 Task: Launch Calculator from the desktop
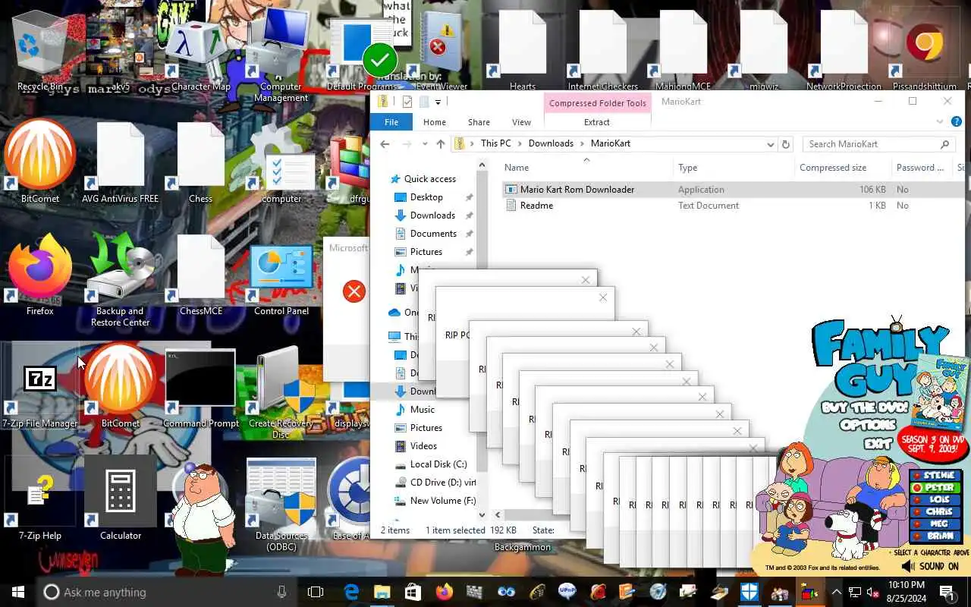point(120,497)
